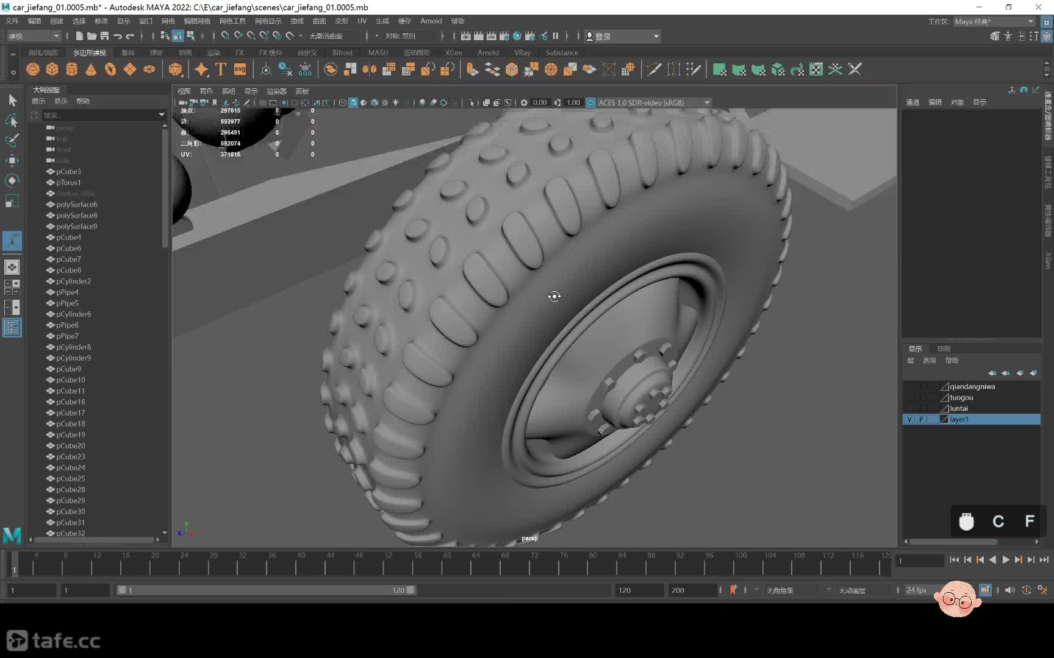The image size is (1054, 658).
Task: Toggle visibility box of luntai layer
Action: [x=909, y=409]
